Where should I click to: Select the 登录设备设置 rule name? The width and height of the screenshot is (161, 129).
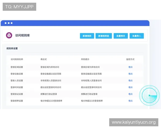[17, 74]
